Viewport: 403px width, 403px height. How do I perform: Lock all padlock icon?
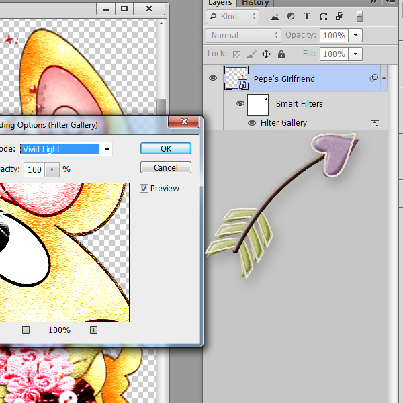click(x=281, y=54)
